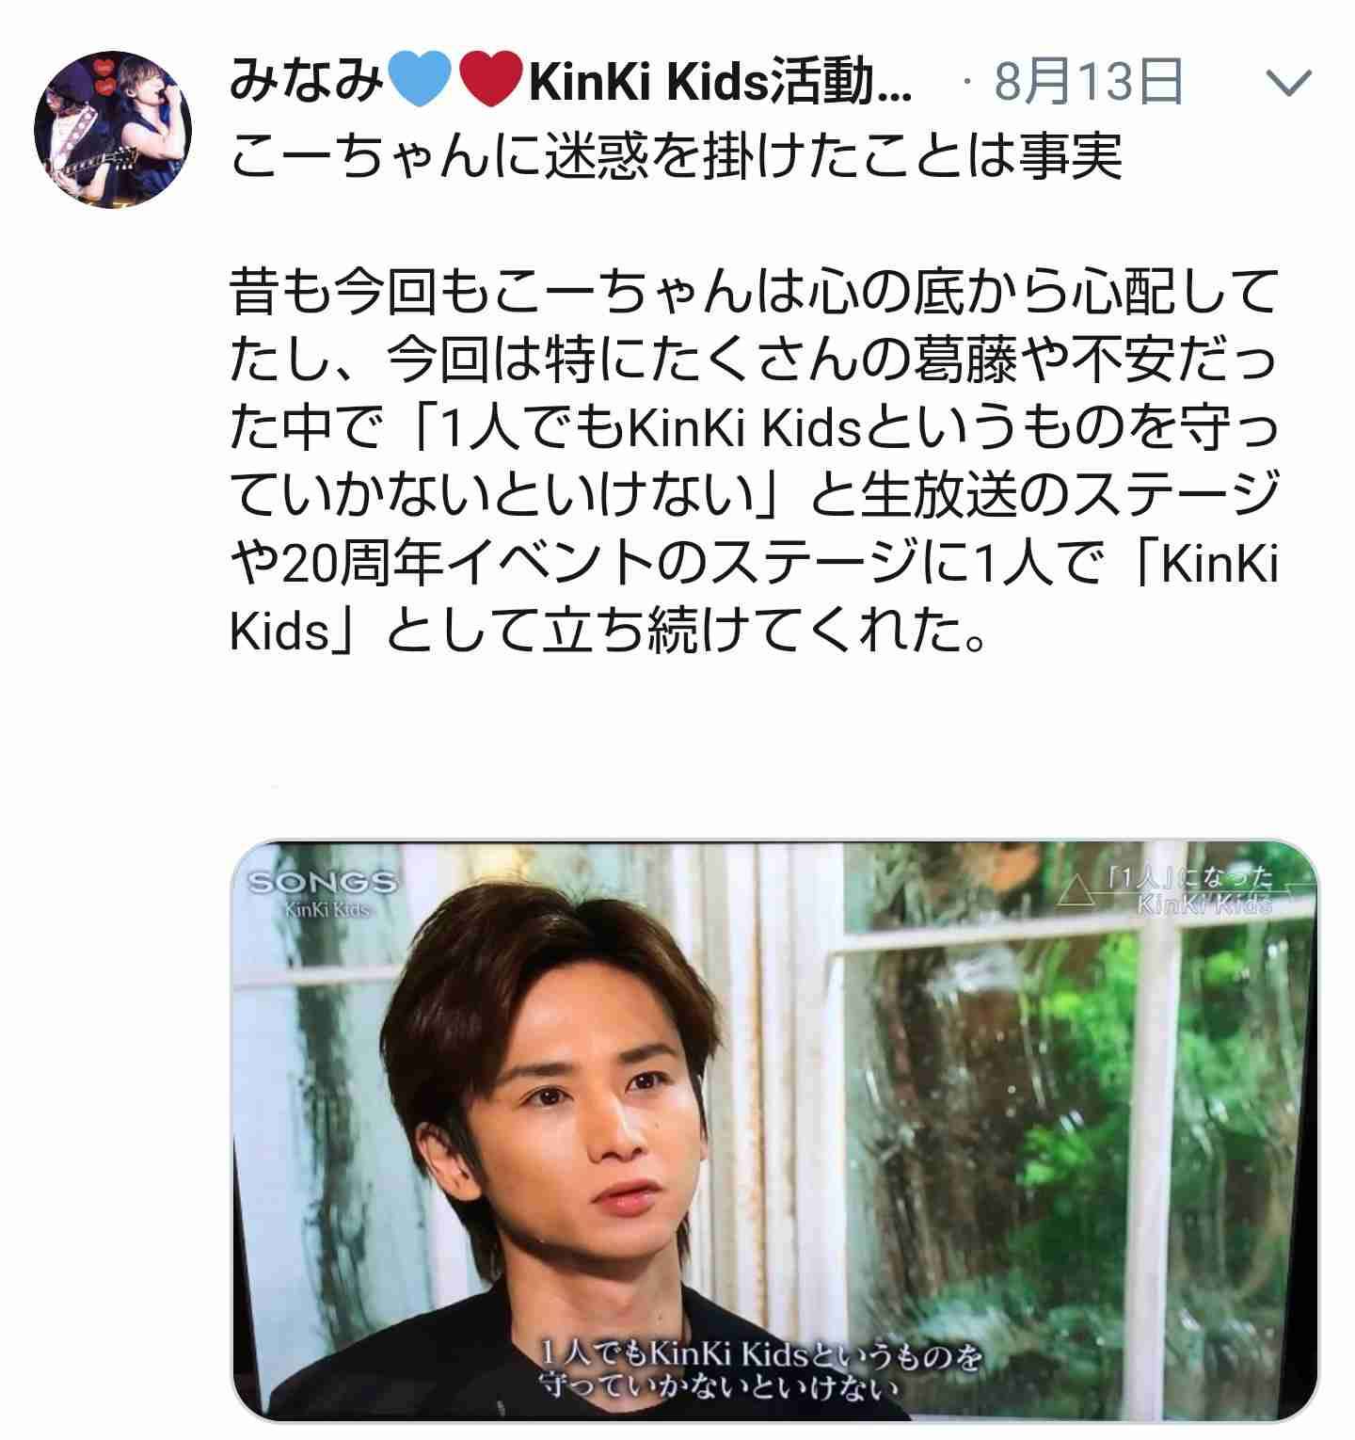This screenshot has height=1440, width=1355.
Task: Tap the 8月13日 tweet timestamp
Action: 1088,84
